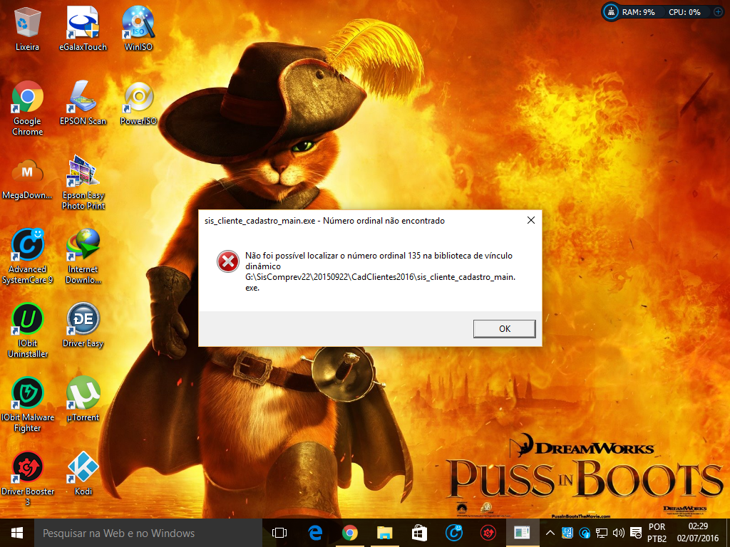The image size is (730, 547).
Task: Select the Internet Download Manager shortcut
Action: [x=83, y=256]
